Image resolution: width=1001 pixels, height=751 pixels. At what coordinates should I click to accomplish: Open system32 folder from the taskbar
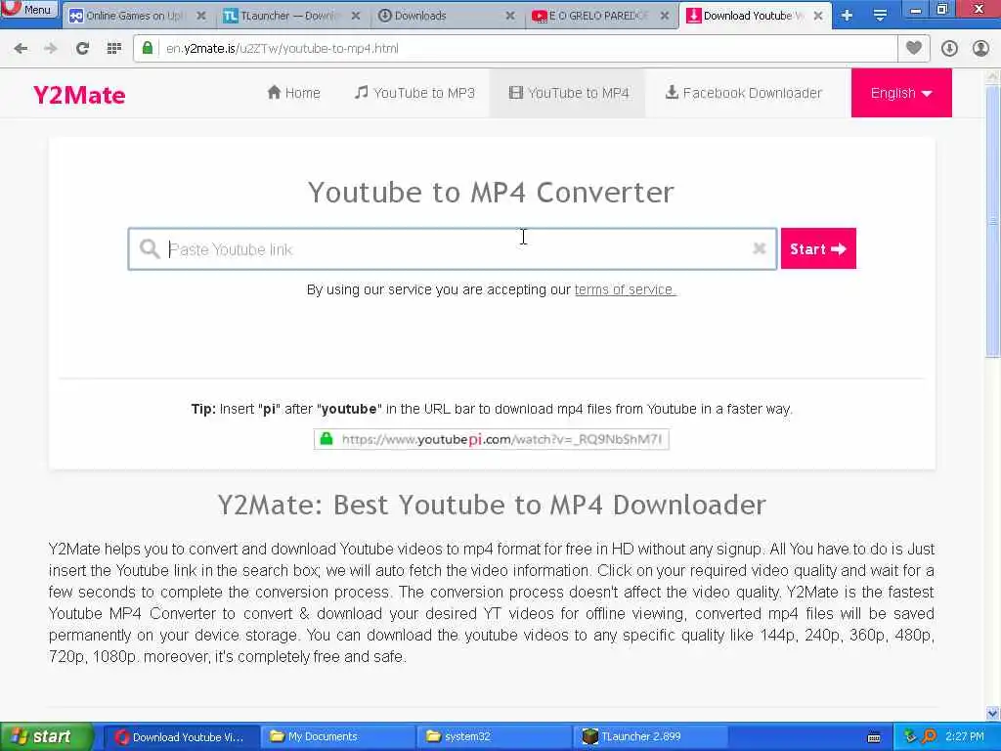[494, 737]
